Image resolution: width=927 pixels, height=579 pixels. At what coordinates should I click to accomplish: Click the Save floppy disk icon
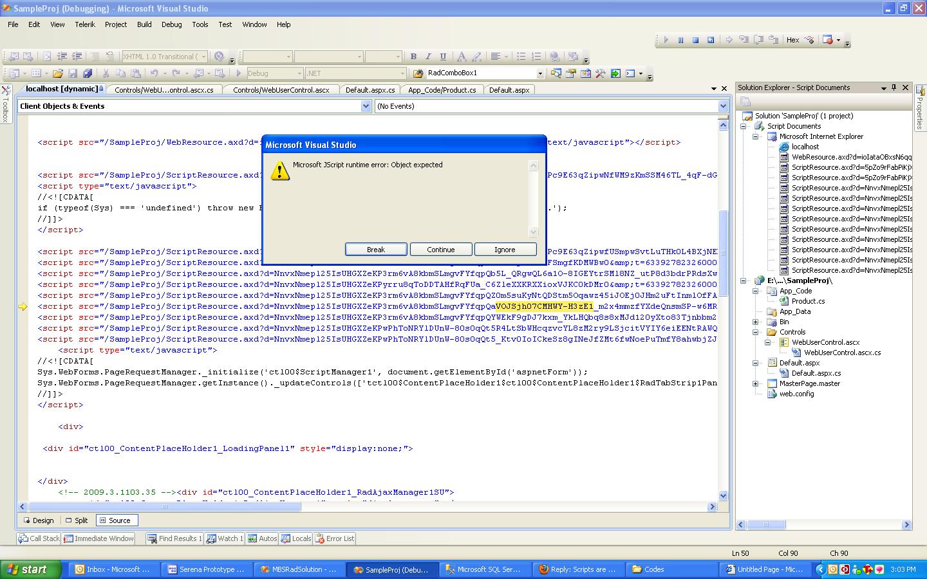pos(73,73)
